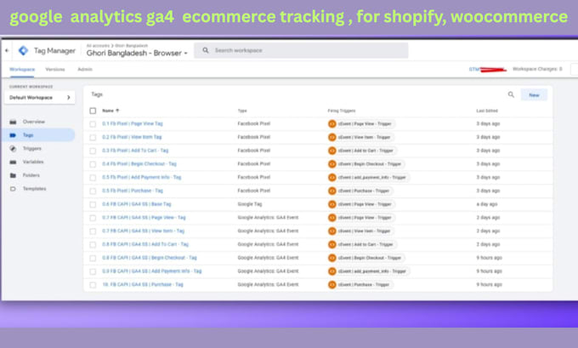
Task: Expand the Default Workspace selector chevron
Action: coord(69,98)
